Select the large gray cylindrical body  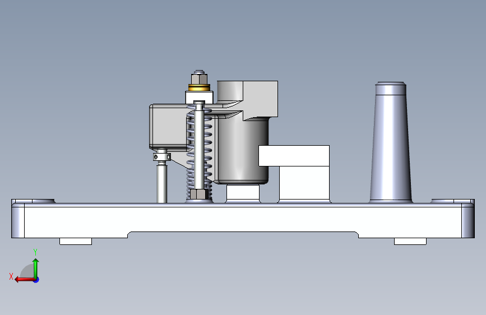(x=242, y=150)
